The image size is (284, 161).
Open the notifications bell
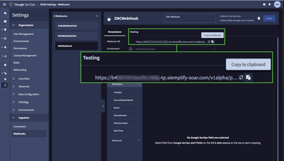[269, 4]
